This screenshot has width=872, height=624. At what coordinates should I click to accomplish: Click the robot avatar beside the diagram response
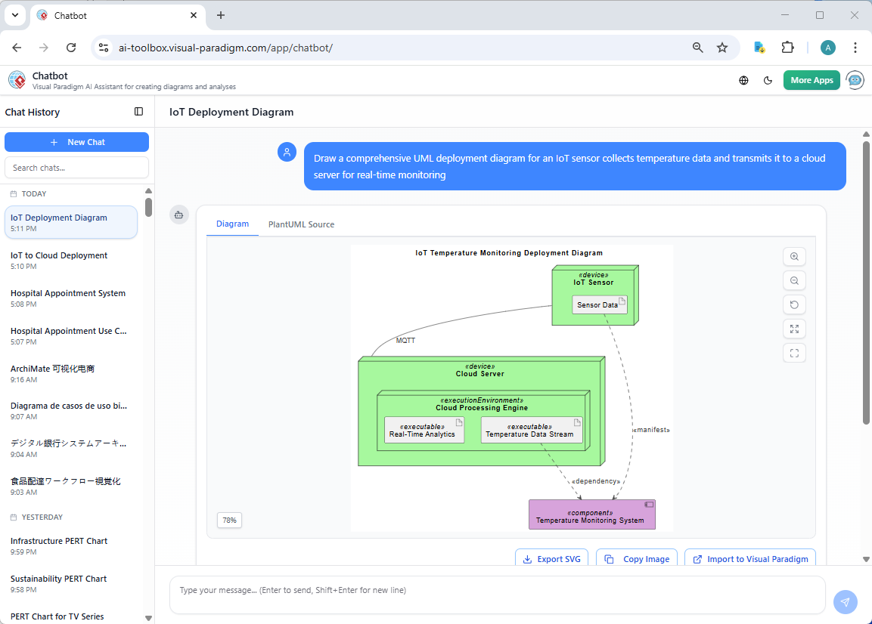click(179, 215)
